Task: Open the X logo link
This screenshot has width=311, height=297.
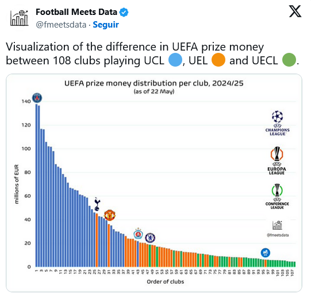Action: (295, 11)
